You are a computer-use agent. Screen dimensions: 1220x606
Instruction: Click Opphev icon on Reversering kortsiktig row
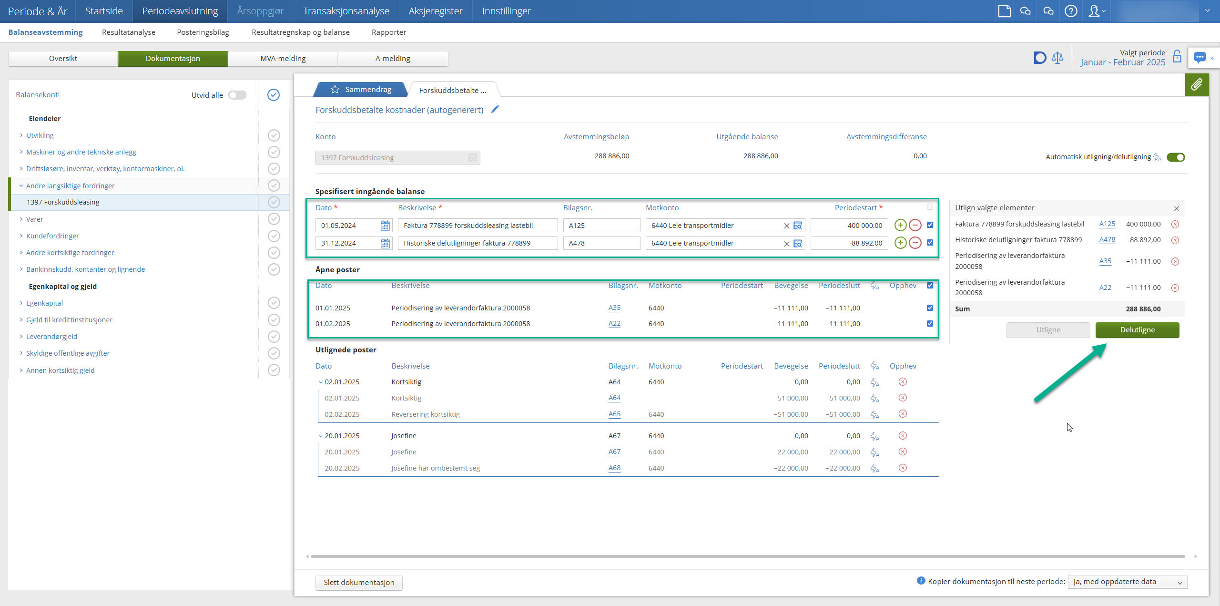tap(903, 414)
